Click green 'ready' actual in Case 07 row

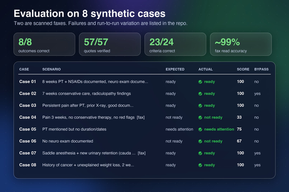pos(209,153)
